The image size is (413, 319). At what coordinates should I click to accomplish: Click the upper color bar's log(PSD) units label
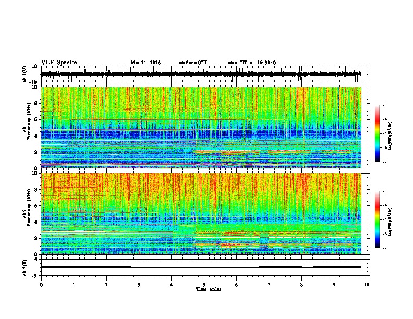click(391, 136)
